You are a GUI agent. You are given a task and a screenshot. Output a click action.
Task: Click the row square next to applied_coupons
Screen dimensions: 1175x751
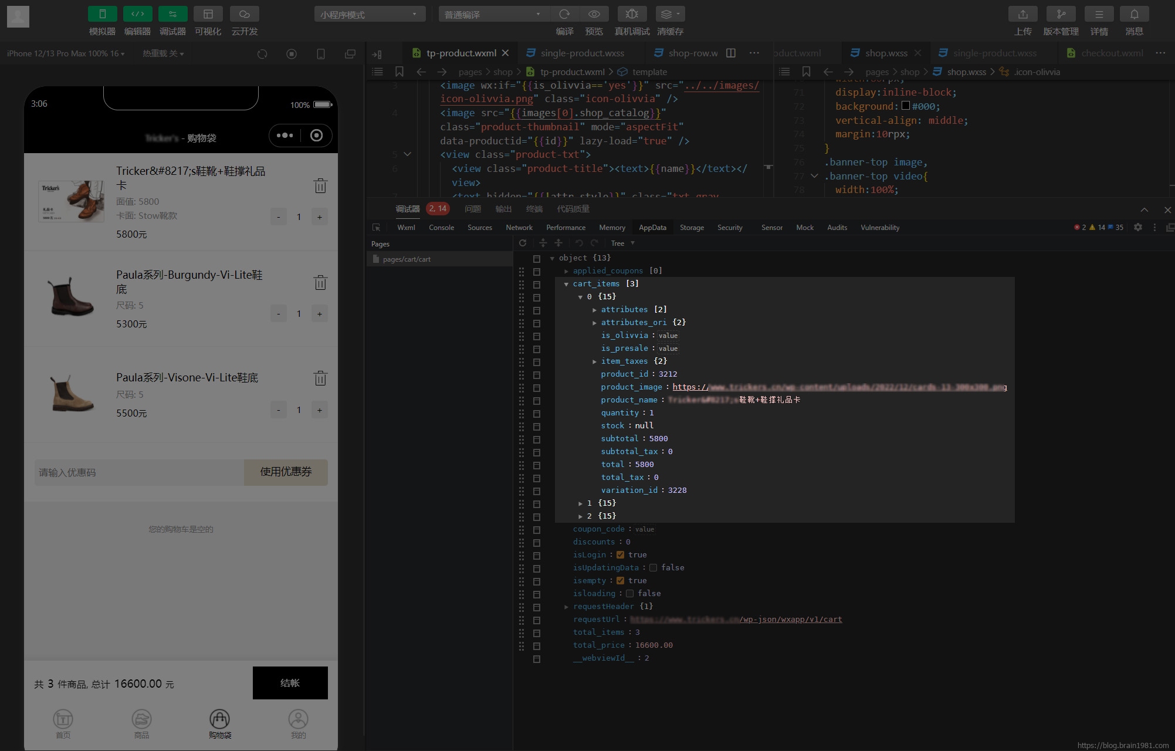[536, 272]
